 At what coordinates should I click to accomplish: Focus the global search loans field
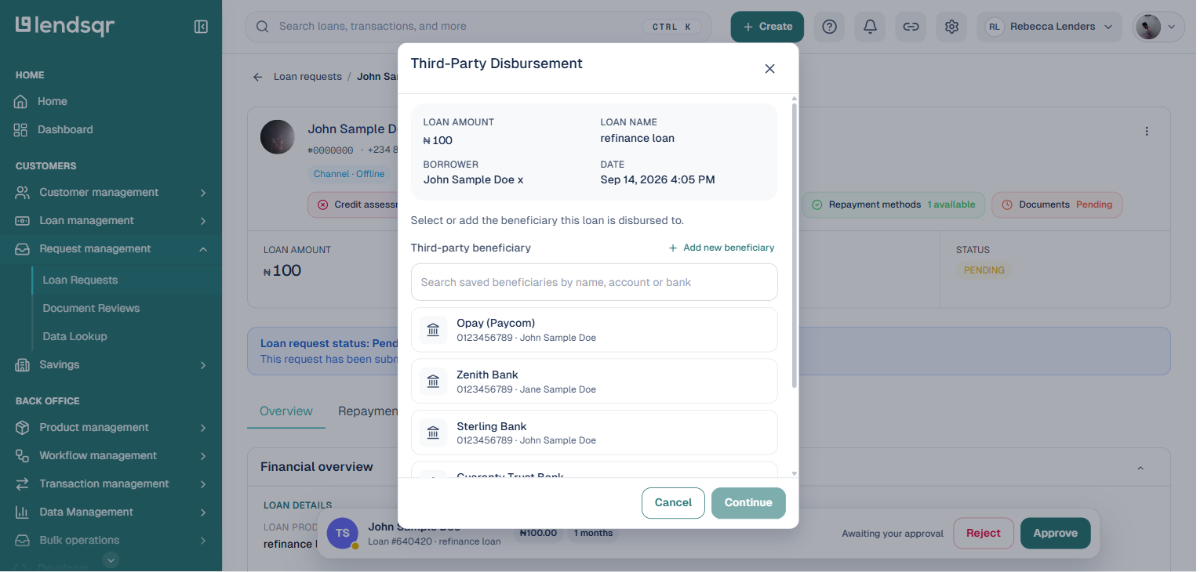coord(478,27)
